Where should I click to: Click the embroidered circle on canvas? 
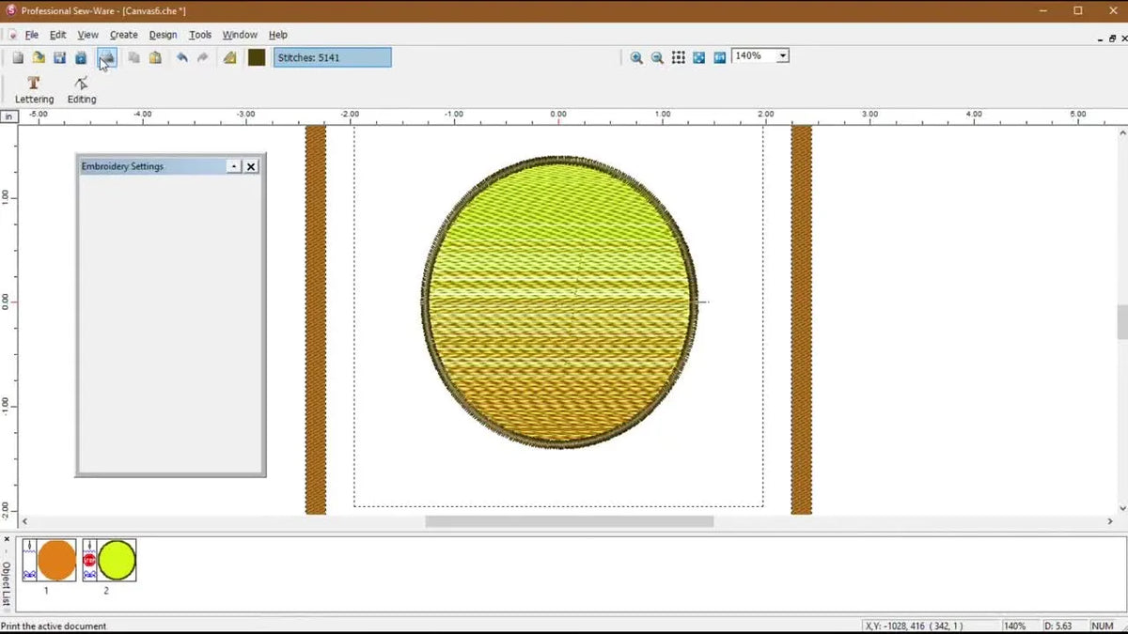click(x=560, y=302)
